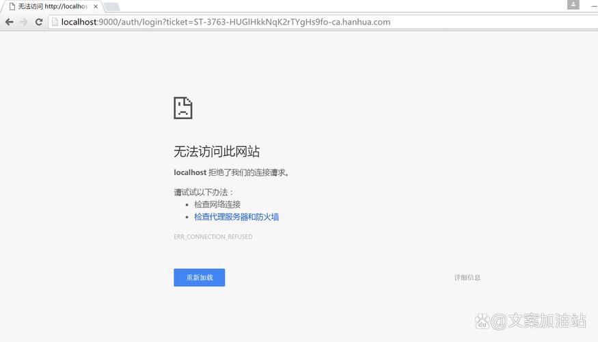Focus the localhost:9000 address bar URL

coord(226,22)
